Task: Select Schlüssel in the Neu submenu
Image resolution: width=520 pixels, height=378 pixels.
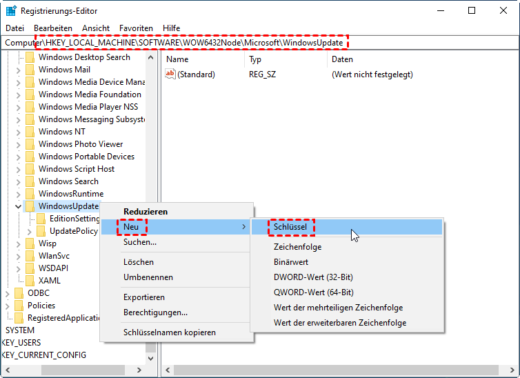Action: point(347,227)
